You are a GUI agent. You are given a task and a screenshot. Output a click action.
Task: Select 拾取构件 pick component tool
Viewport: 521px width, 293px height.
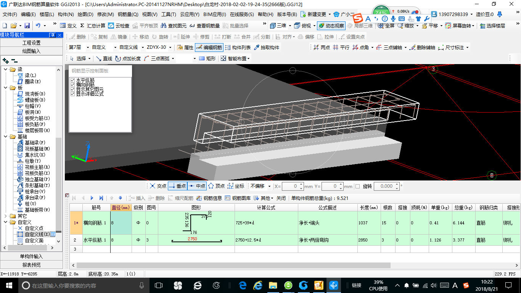pyautogui.click(x=266, y=47)
